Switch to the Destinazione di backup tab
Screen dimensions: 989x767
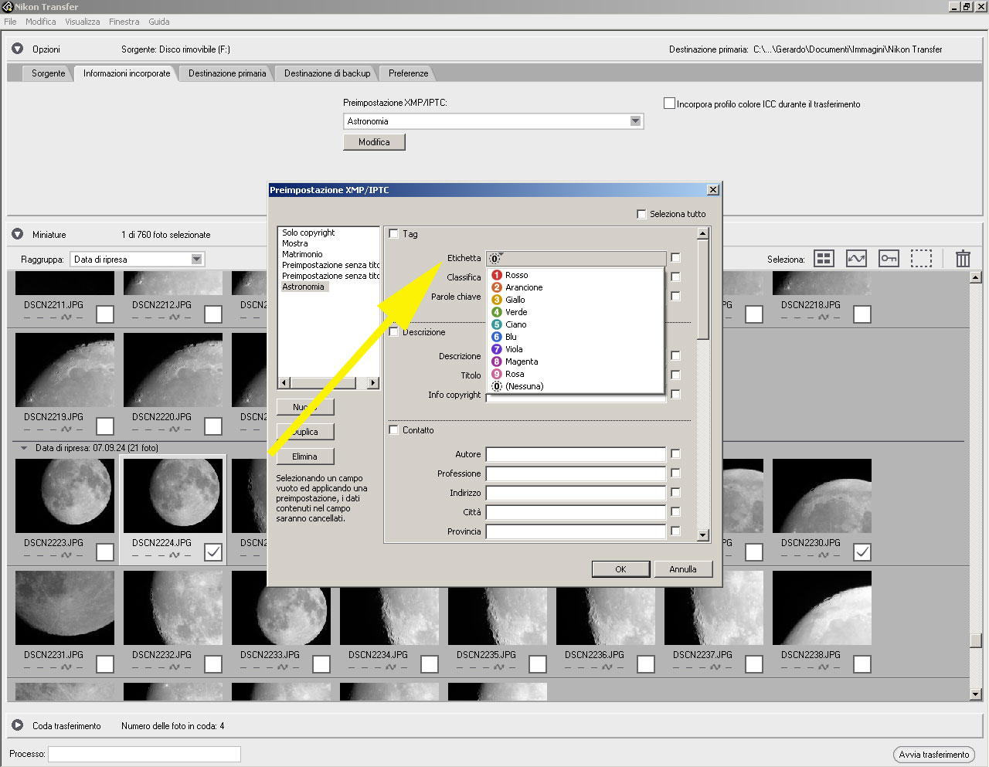327,73
